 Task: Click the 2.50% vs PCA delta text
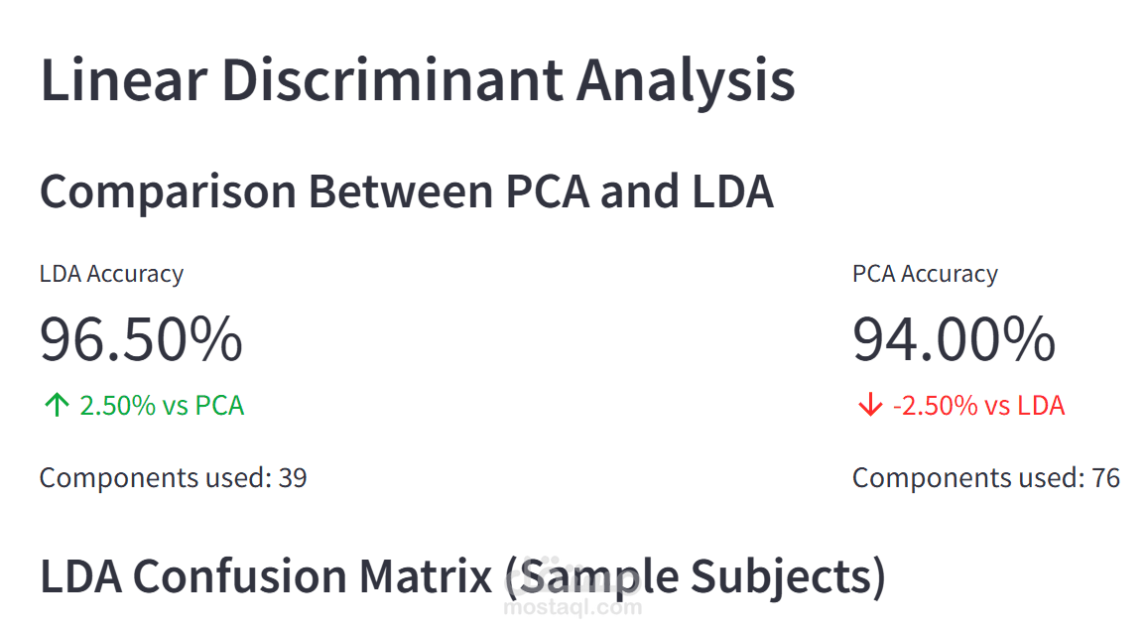pyautogui.click(x=162, y=405)
